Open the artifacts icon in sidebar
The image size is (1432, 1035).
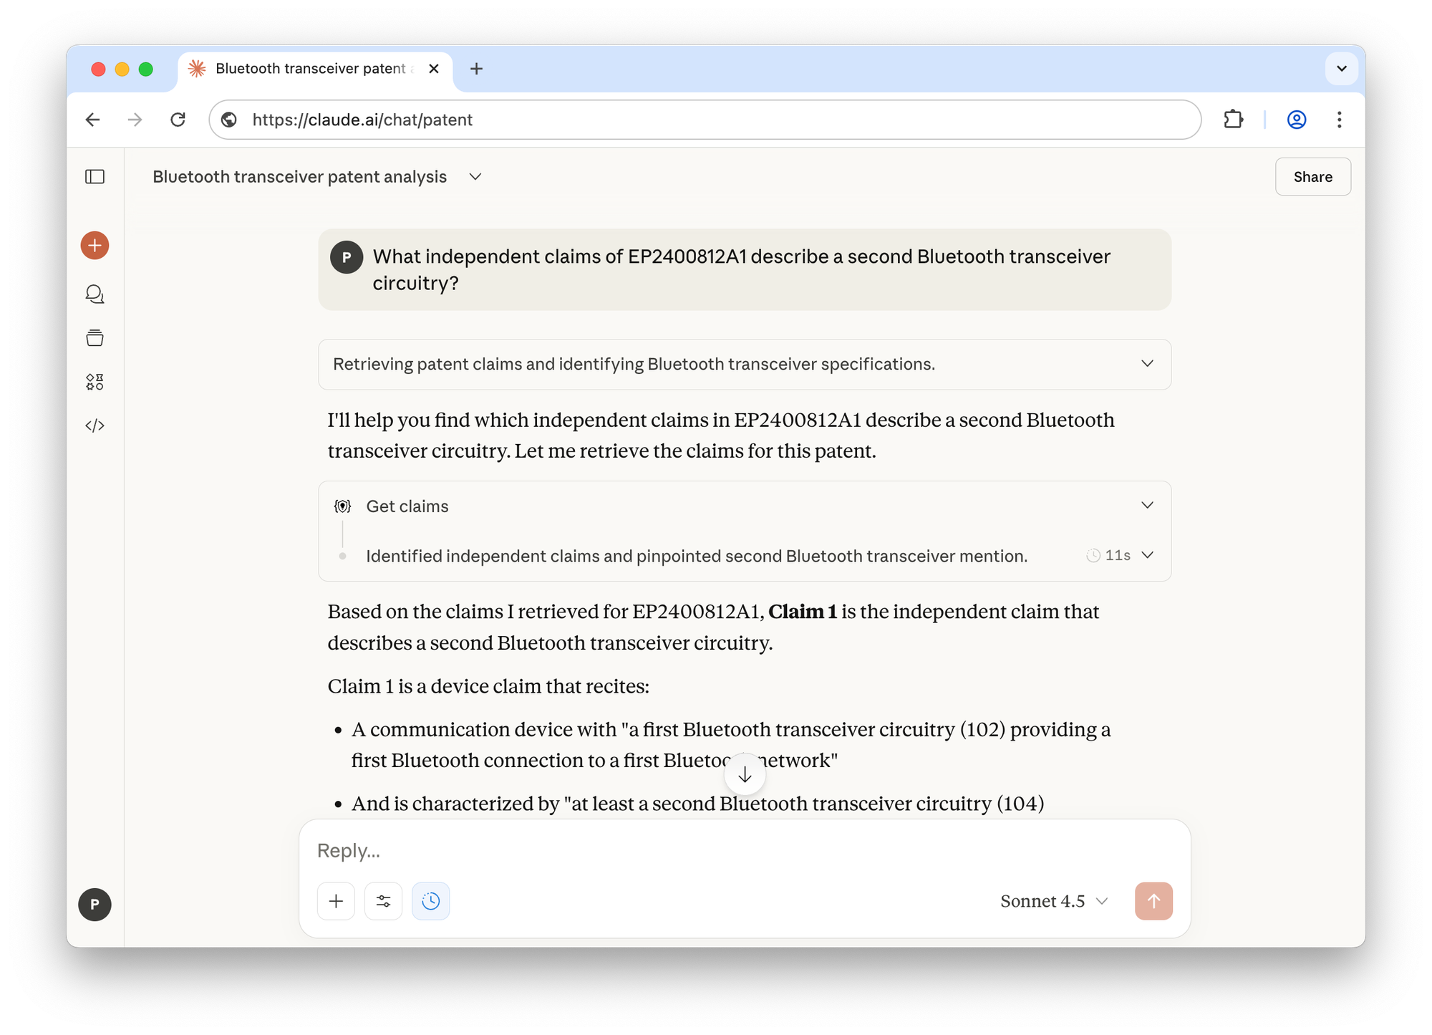95,382
